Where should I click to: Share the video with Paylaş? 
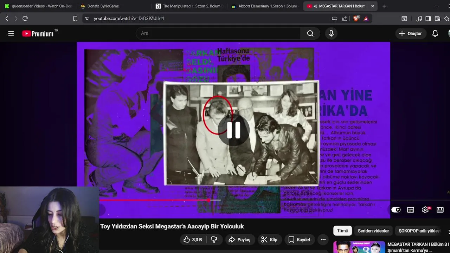240,240
